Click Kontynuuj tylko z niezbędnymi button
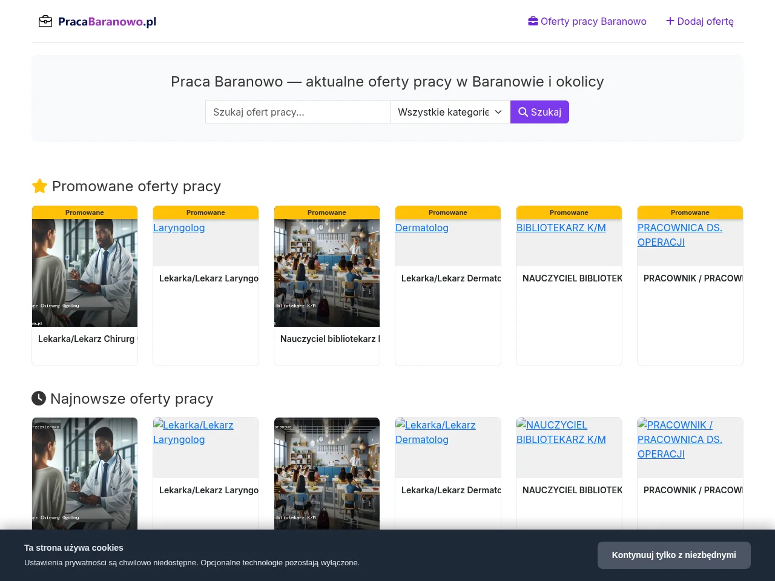 (674, 555)
